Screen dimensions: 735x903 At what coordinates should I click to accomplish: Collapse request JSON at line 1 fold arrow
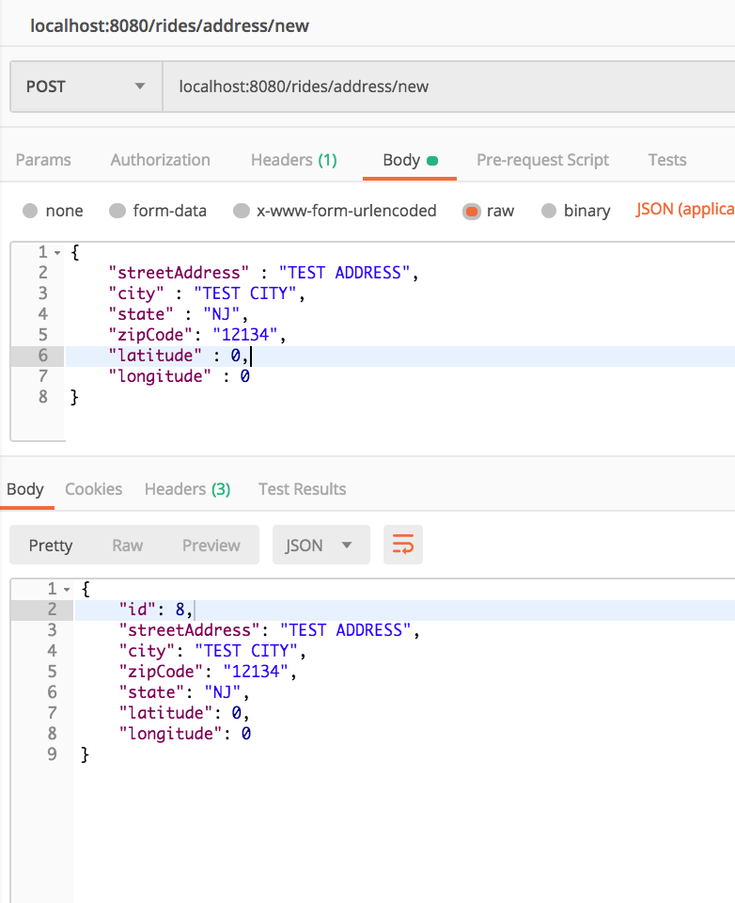57,253
